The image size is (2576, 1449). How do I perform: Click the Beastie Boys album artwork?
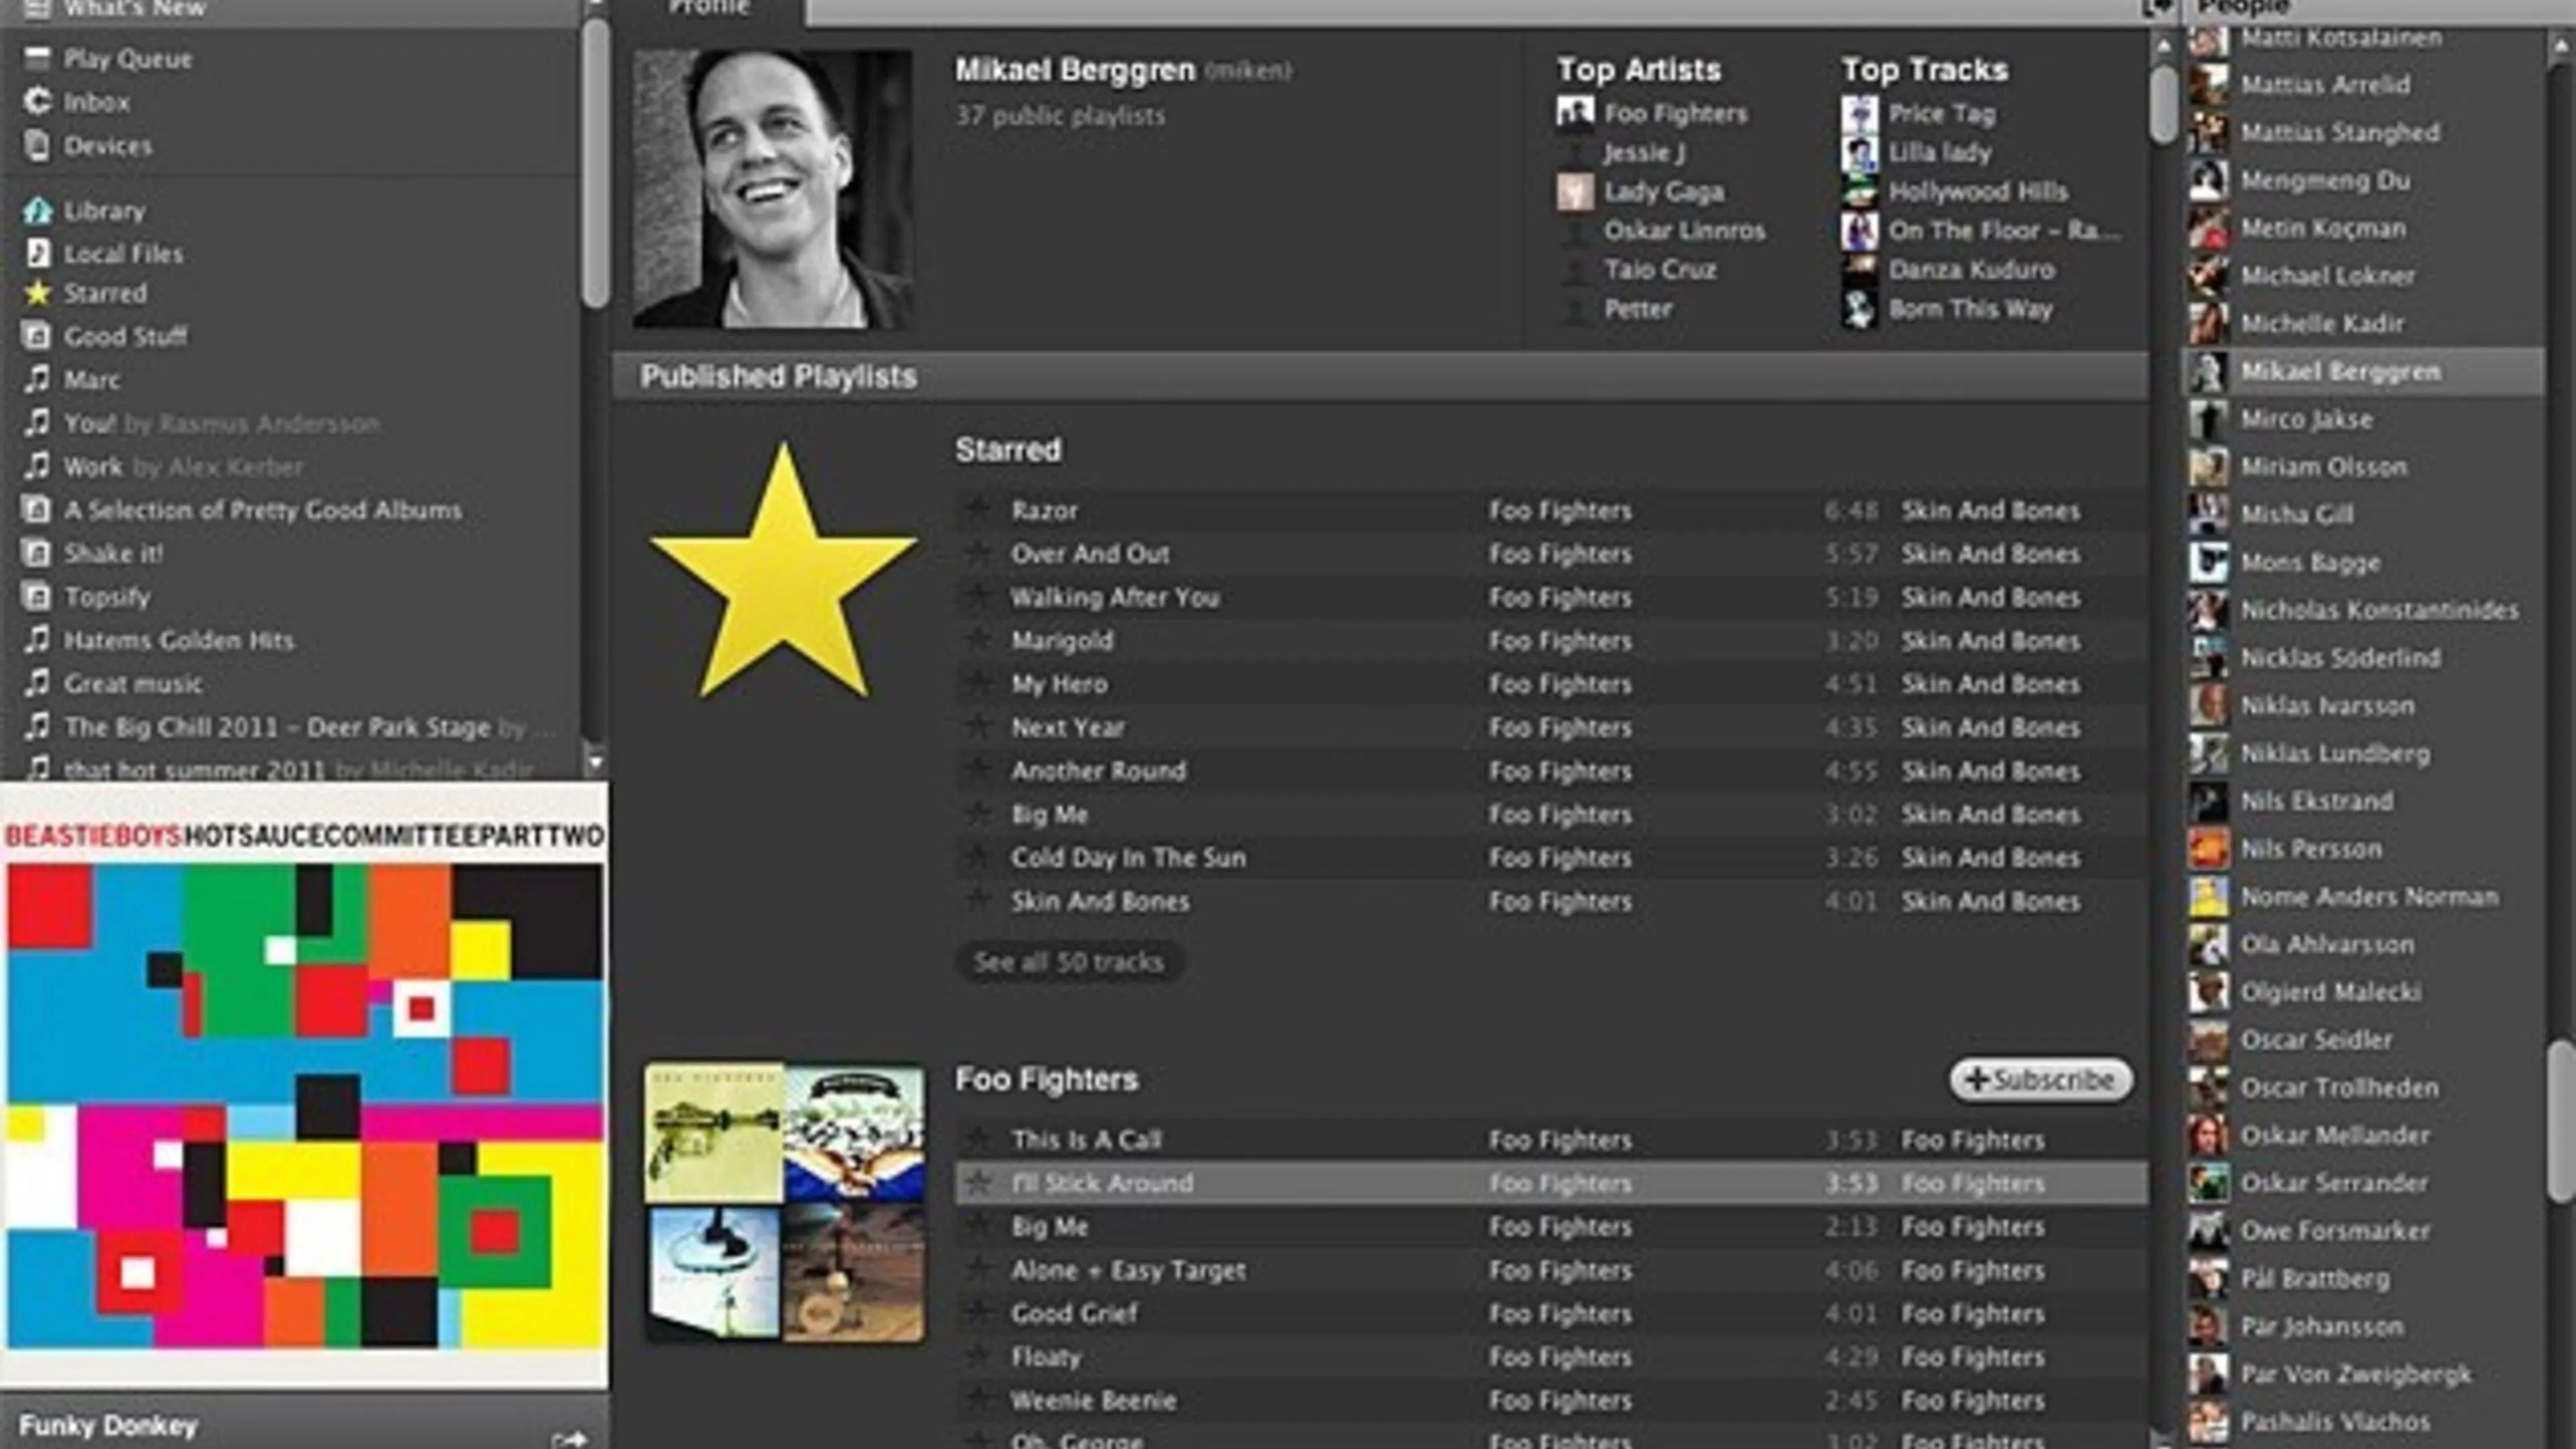(304, 1085)
